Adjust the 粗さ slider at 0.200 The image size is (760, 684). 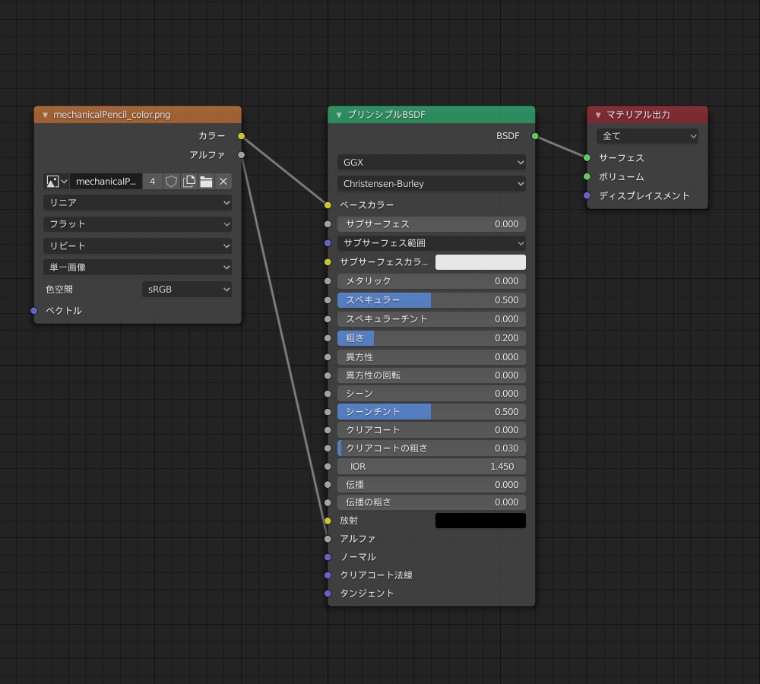[x=432, y=338]
